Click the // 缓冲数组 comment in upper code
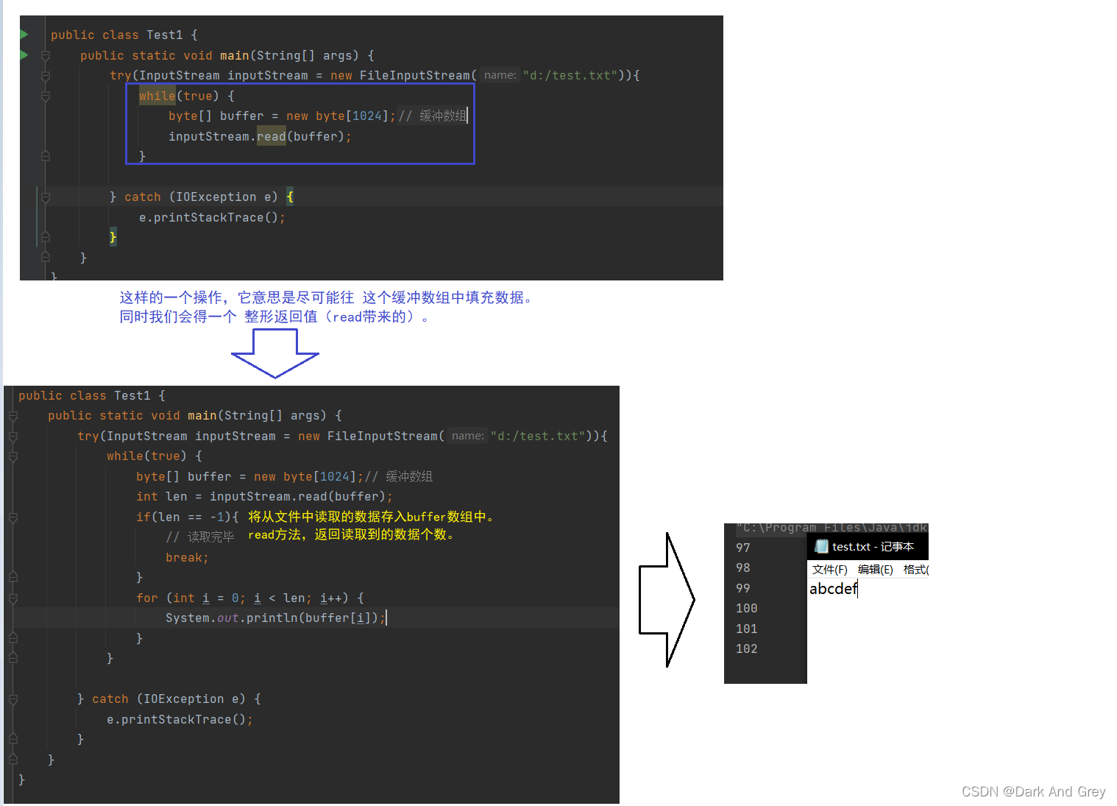 coord(433,116)
